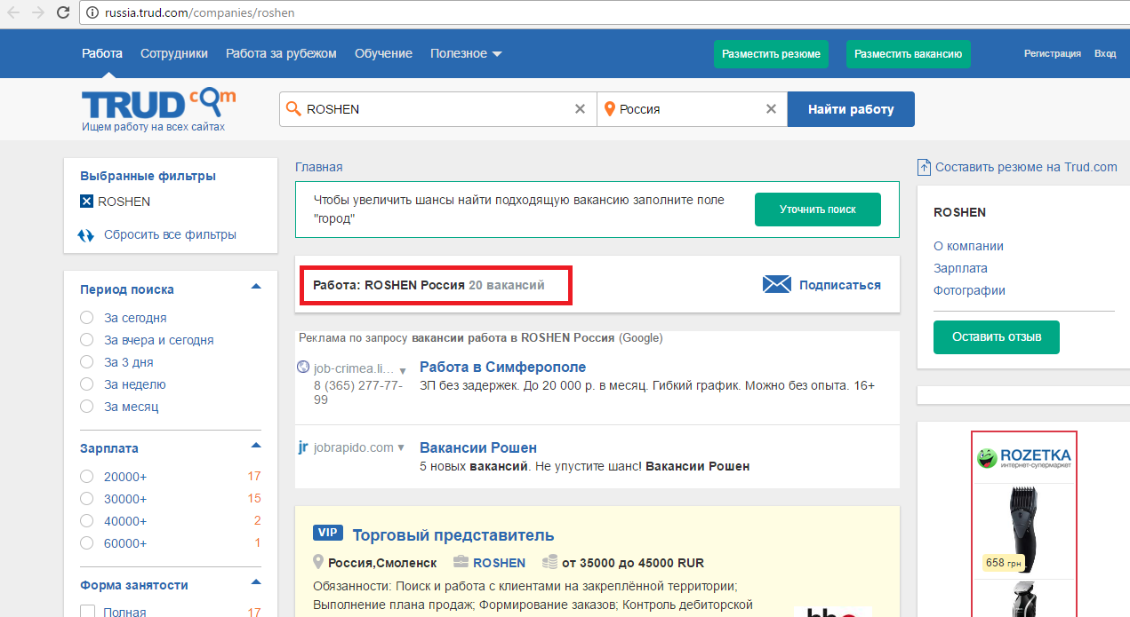Open the Обучение menu item
1130x617 pixels.
coord(383,53)
